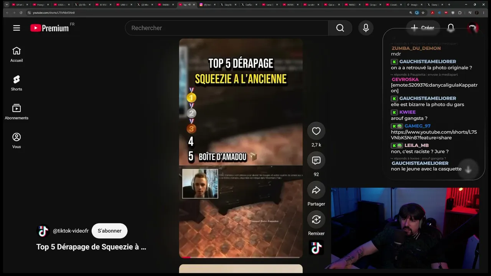Screen dimensions: 491x276
Task: Click username GEVROSKA in chat
Action: point(405,80)
